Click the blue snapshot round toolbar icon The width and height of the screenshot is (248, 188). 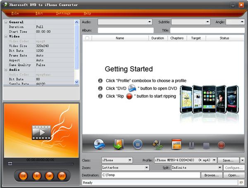[x=138, y=144]
